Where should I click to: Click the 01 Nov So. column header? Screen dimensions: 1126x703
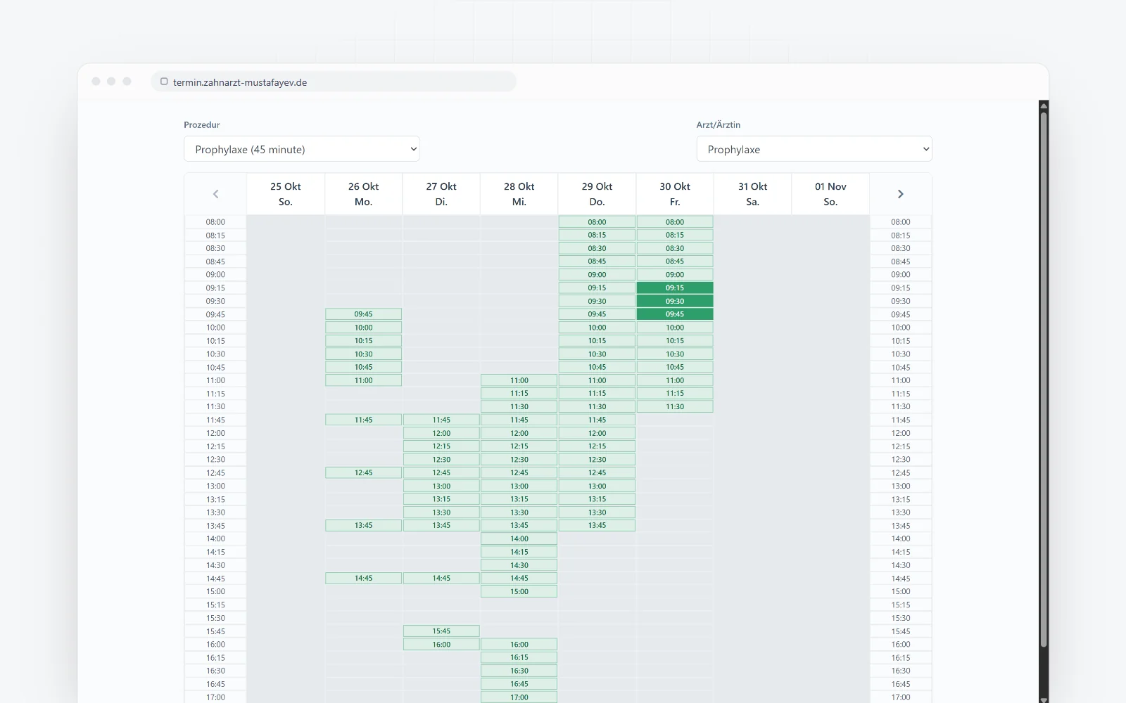pos(830,194)
